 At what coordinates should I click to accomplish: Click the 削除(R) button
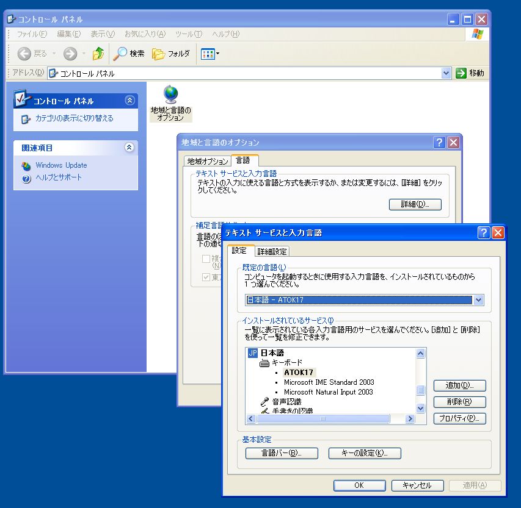(x=459, y=402)
